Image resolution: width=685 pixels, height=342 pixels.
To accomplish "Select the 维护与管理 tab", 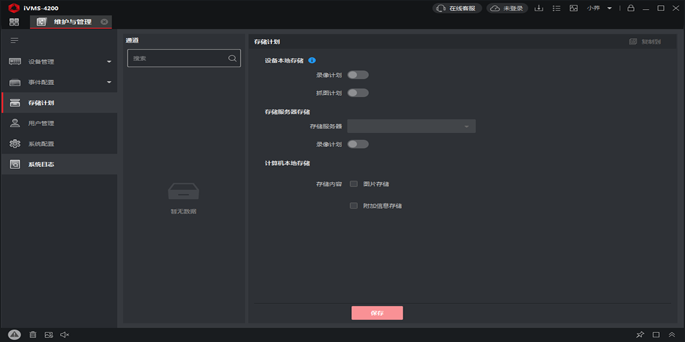I will 71,22.
